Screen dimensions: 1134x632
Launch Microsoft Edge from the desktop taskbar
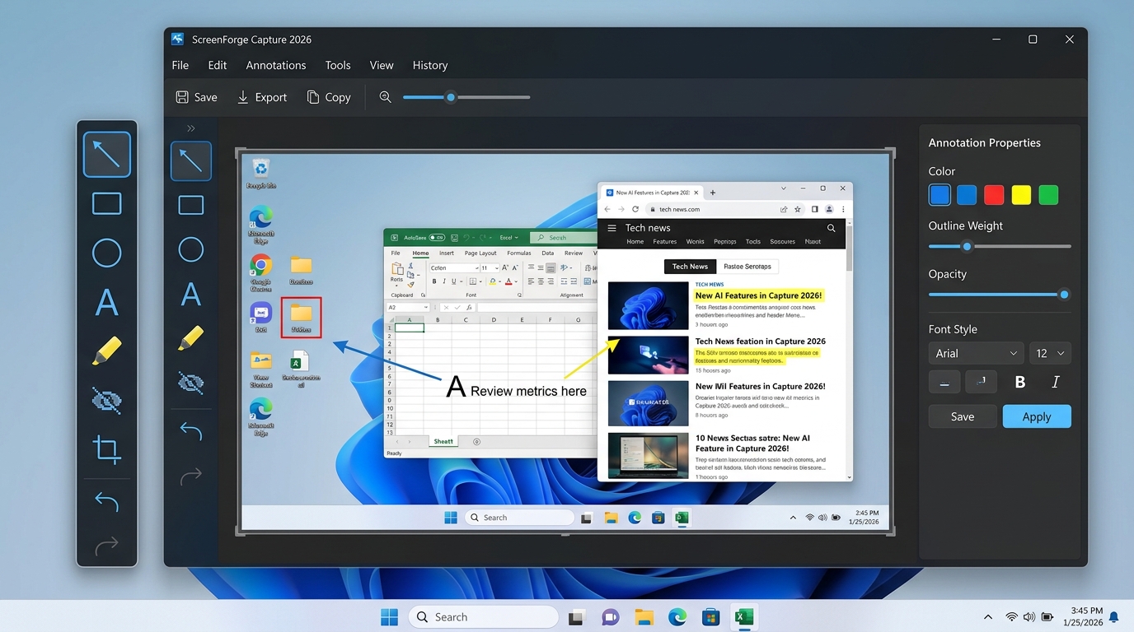coord(677,617)
